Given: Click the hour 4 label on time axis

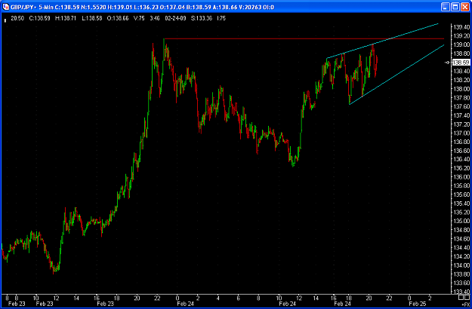Looking at the screenshot, I should tap(217, 298).
